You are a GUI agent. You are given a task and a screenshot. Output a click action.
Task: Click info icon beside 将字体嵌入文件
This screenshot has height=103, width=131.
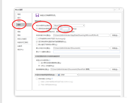(52, 79)
